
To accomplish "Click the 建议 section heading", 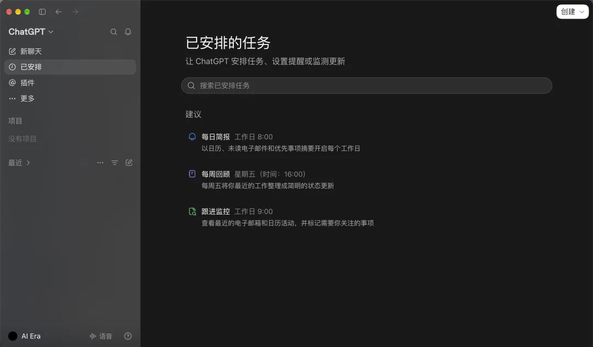I will tap(193, 114).
